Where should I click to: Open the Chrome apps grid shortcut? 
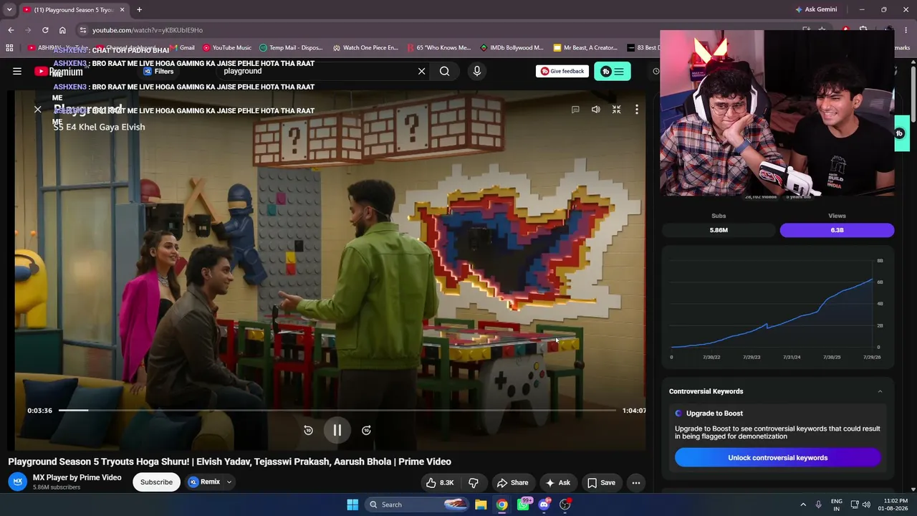[9, 48]
